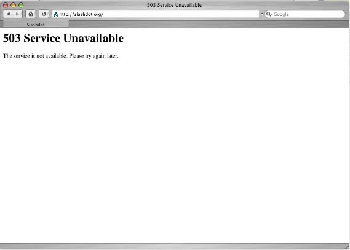This screenshot has width=350, height=250.
Task: Minimize window using the yellow button
Action: pyautogui.click(x=13, y=5)
